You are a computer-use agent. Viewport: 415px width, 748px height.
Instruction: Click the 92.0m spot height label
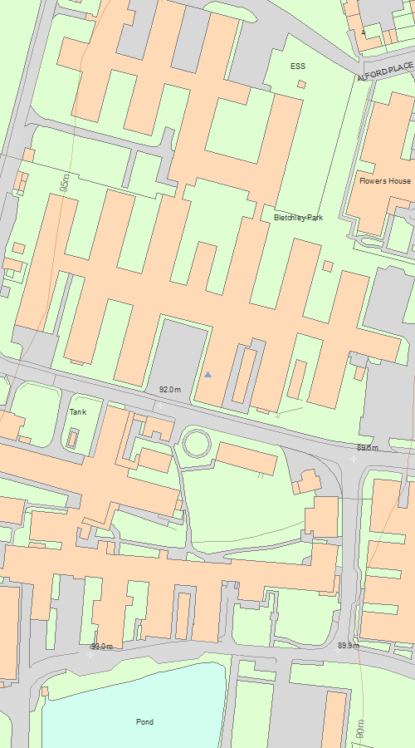(170, 390)
